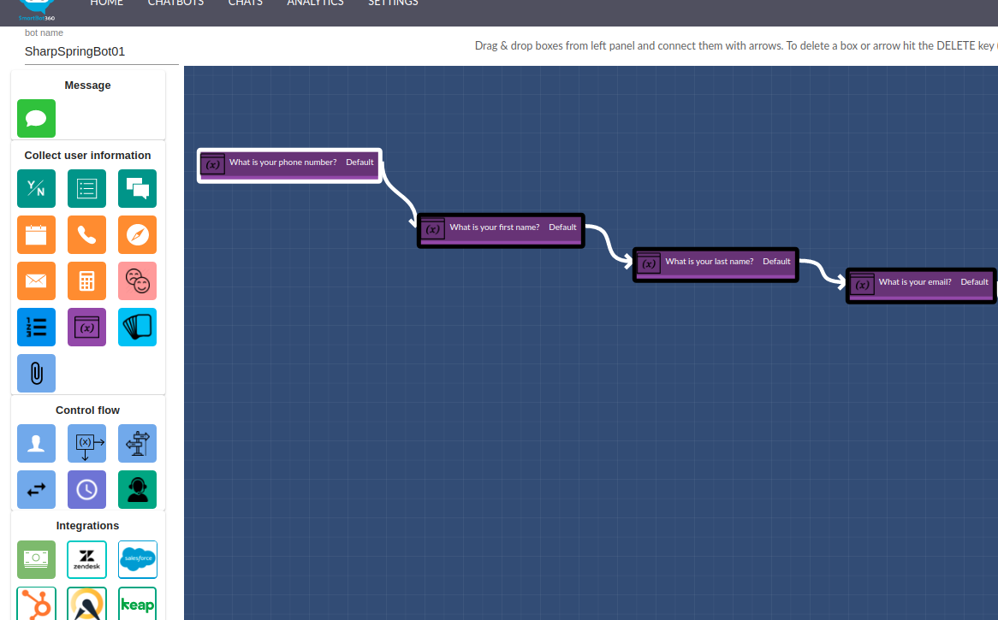Screen dimensions: 998x620
Task: Pick the Keap integration block
Action: [138, 604]
